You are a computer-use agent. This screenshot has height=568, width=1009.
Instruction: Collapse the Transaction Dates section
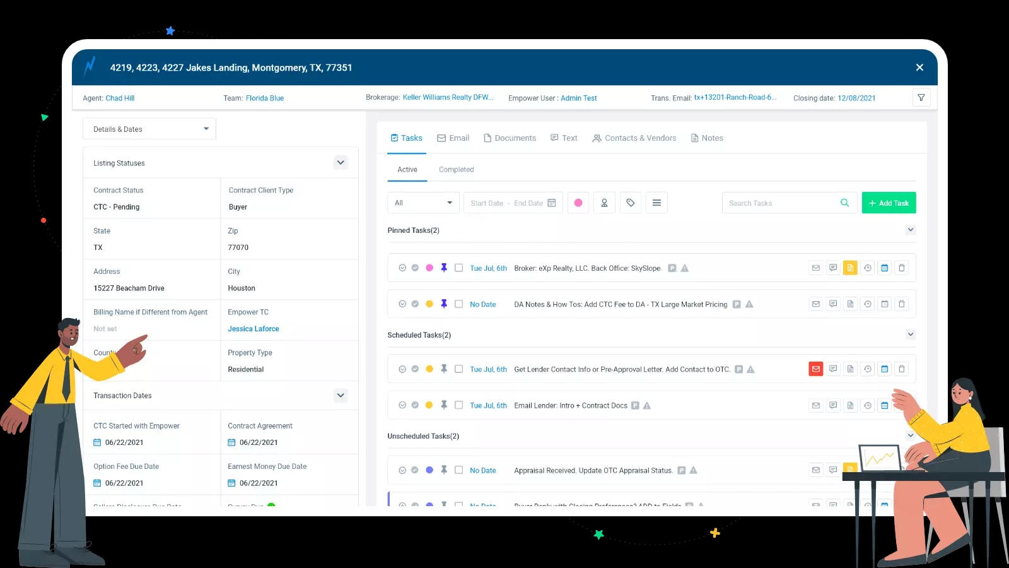click(341, 395)
